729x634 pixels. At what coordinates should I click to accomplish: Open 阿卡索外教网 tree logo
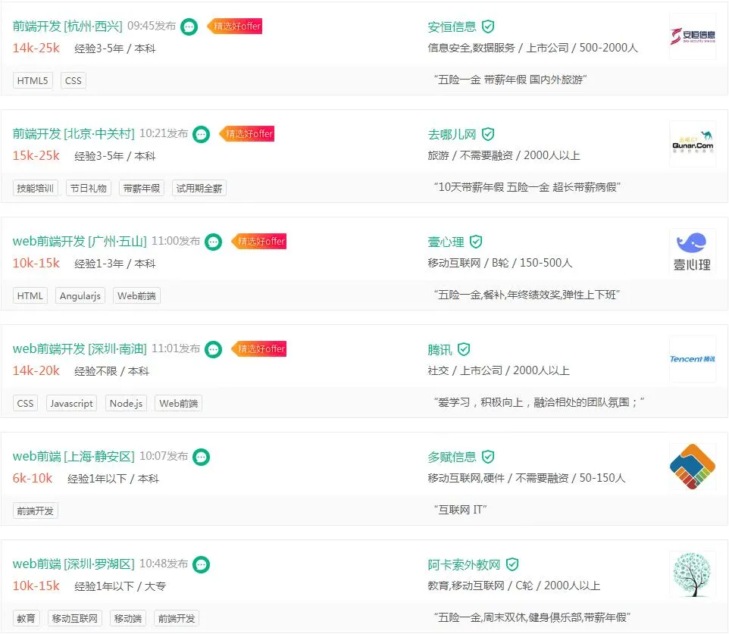pos(693,574)
